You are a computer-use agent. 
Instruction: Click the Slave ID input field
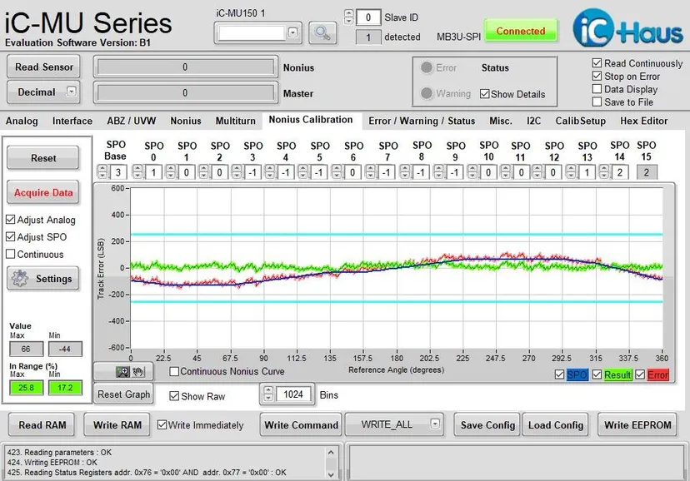pos(367,17)
